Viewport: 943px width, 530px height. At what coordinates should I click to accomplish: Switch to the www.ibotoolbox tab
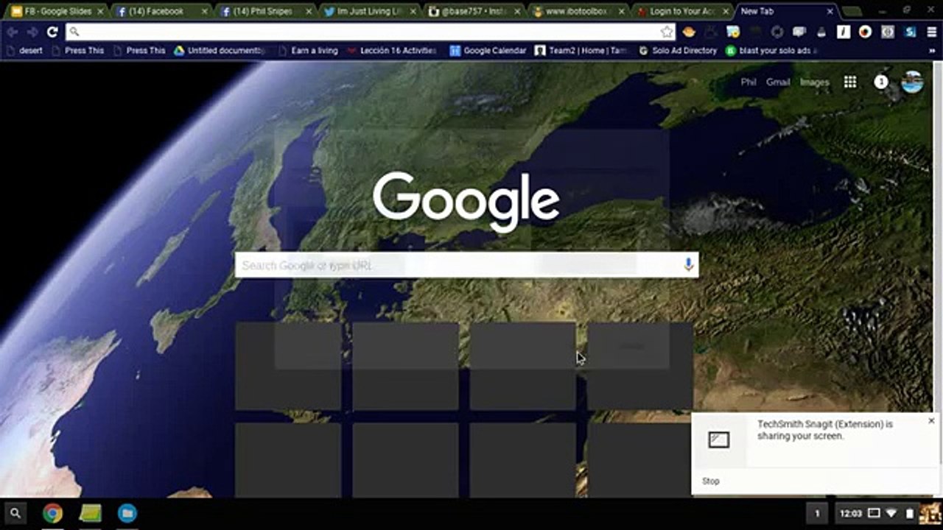[x=580, y=12]
